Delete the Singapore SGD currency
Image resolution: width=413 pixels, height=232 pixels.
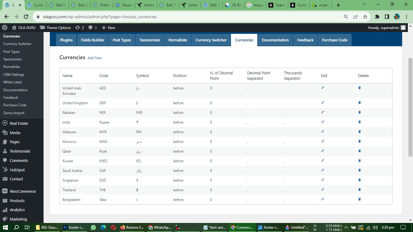click(x=359, y=180)
